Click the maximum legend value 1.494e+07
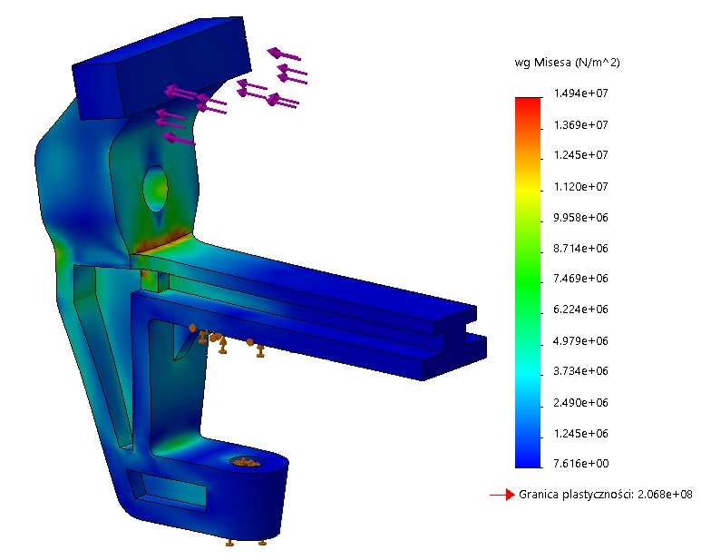The image size is (701, 560). tap(580, 93)
